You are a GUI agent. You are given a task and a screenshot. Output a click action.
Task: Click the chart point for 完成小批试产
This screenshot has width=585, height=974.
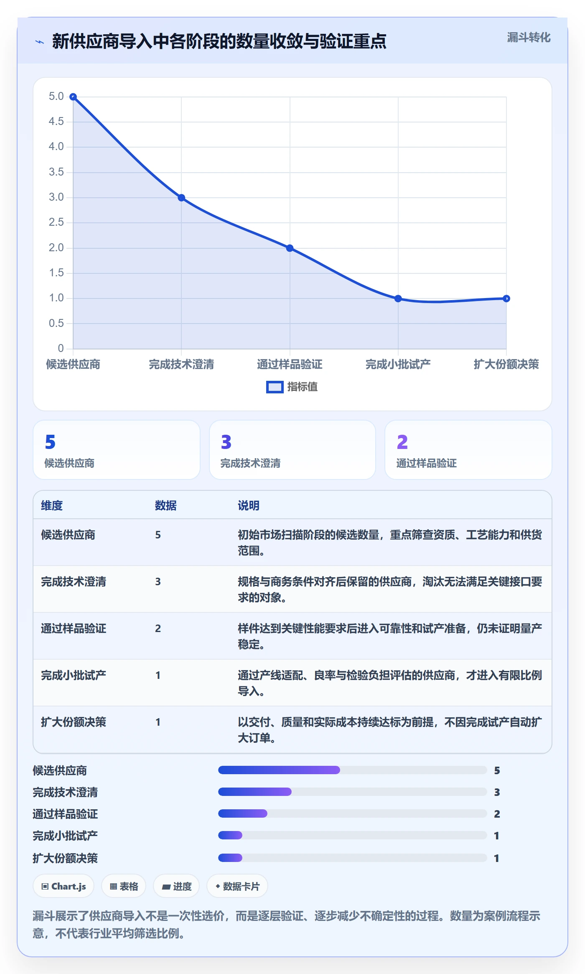coord(398,298)
